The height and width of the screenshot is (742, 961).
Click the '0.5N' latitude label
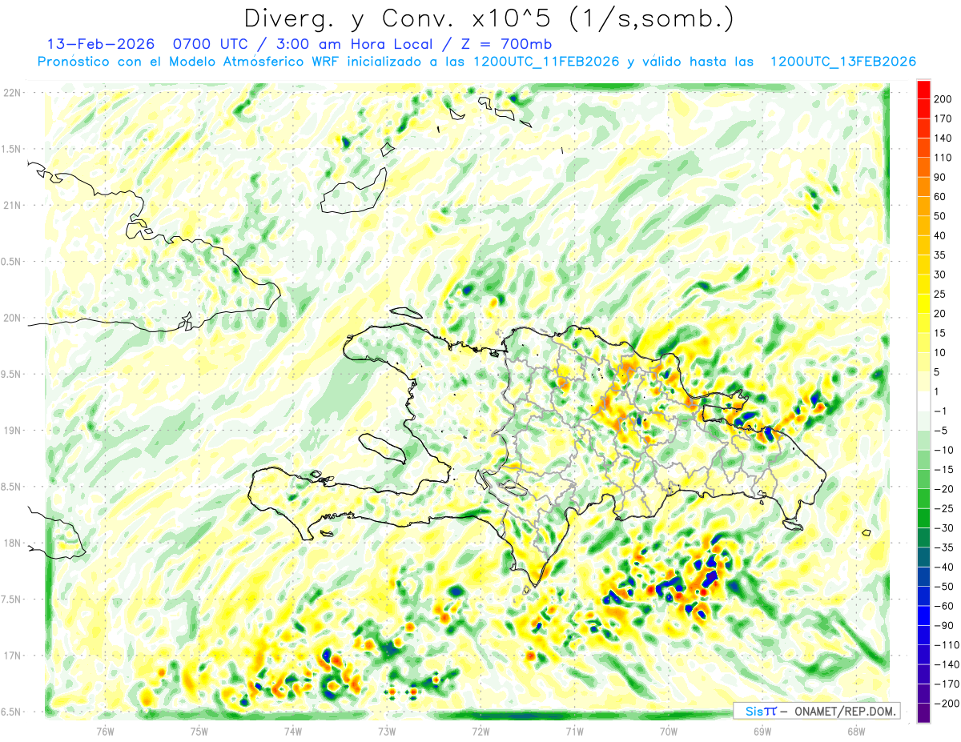click(12, 262)
